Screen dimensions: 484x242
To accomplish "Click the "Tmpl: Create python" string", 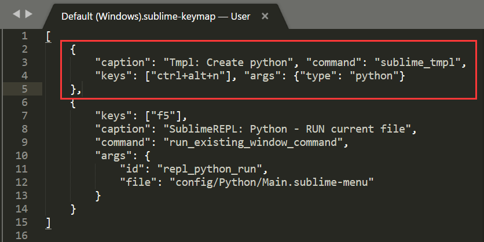I will click(x=228, y=63).
